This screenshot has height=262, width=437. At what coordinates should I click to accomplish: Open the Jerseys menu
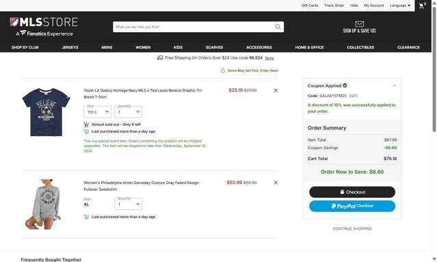pyautogui.click(x=70, y=47)
